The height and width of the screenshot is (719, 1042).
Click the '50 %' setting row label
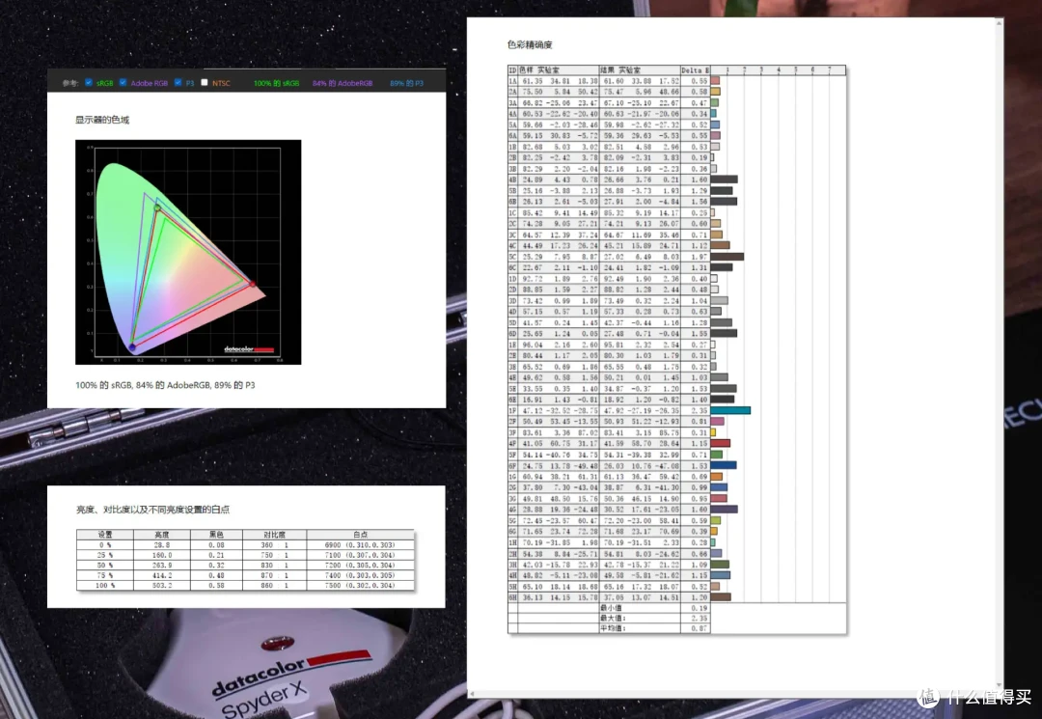(x=105, y=565)
